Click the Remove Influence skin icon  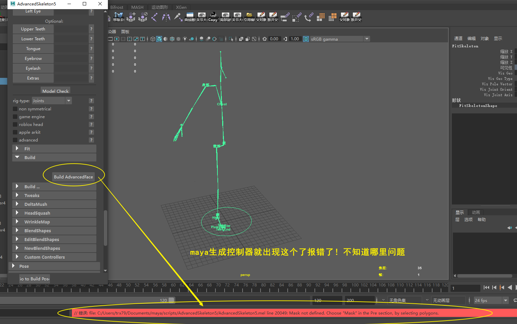click(x=143, y=16)
